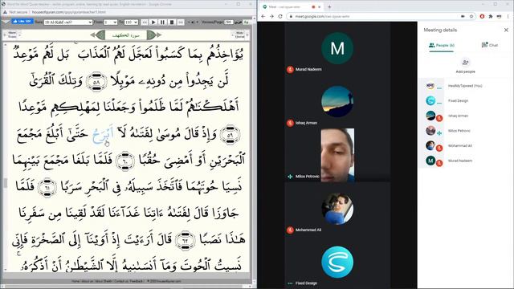This screenshot has height=289, width=514.
Task: Click verse marker 58 in the Quran text
Action: pos(96,82)
